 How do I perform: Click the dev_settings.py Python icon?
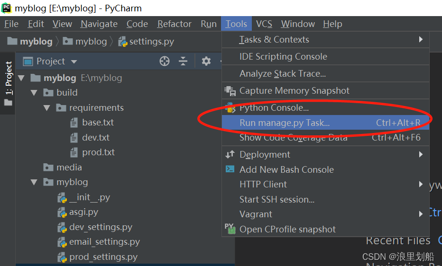coord(62,227)
